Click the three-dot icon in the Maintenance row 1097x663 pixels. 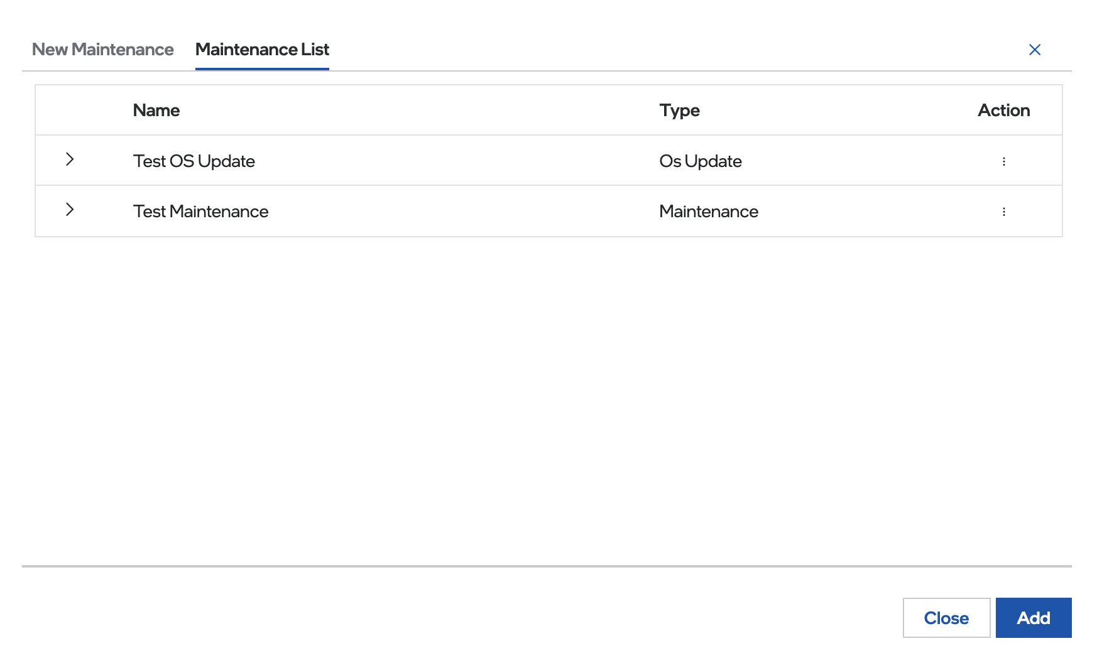pyautogui.click(x=1004, y=212)
